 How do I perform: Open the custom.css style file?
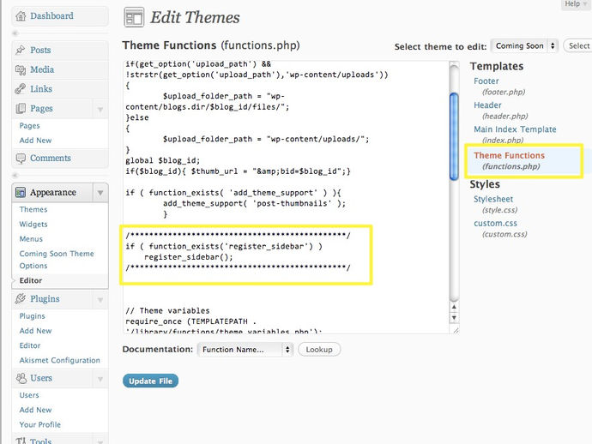tap(495, 224)
